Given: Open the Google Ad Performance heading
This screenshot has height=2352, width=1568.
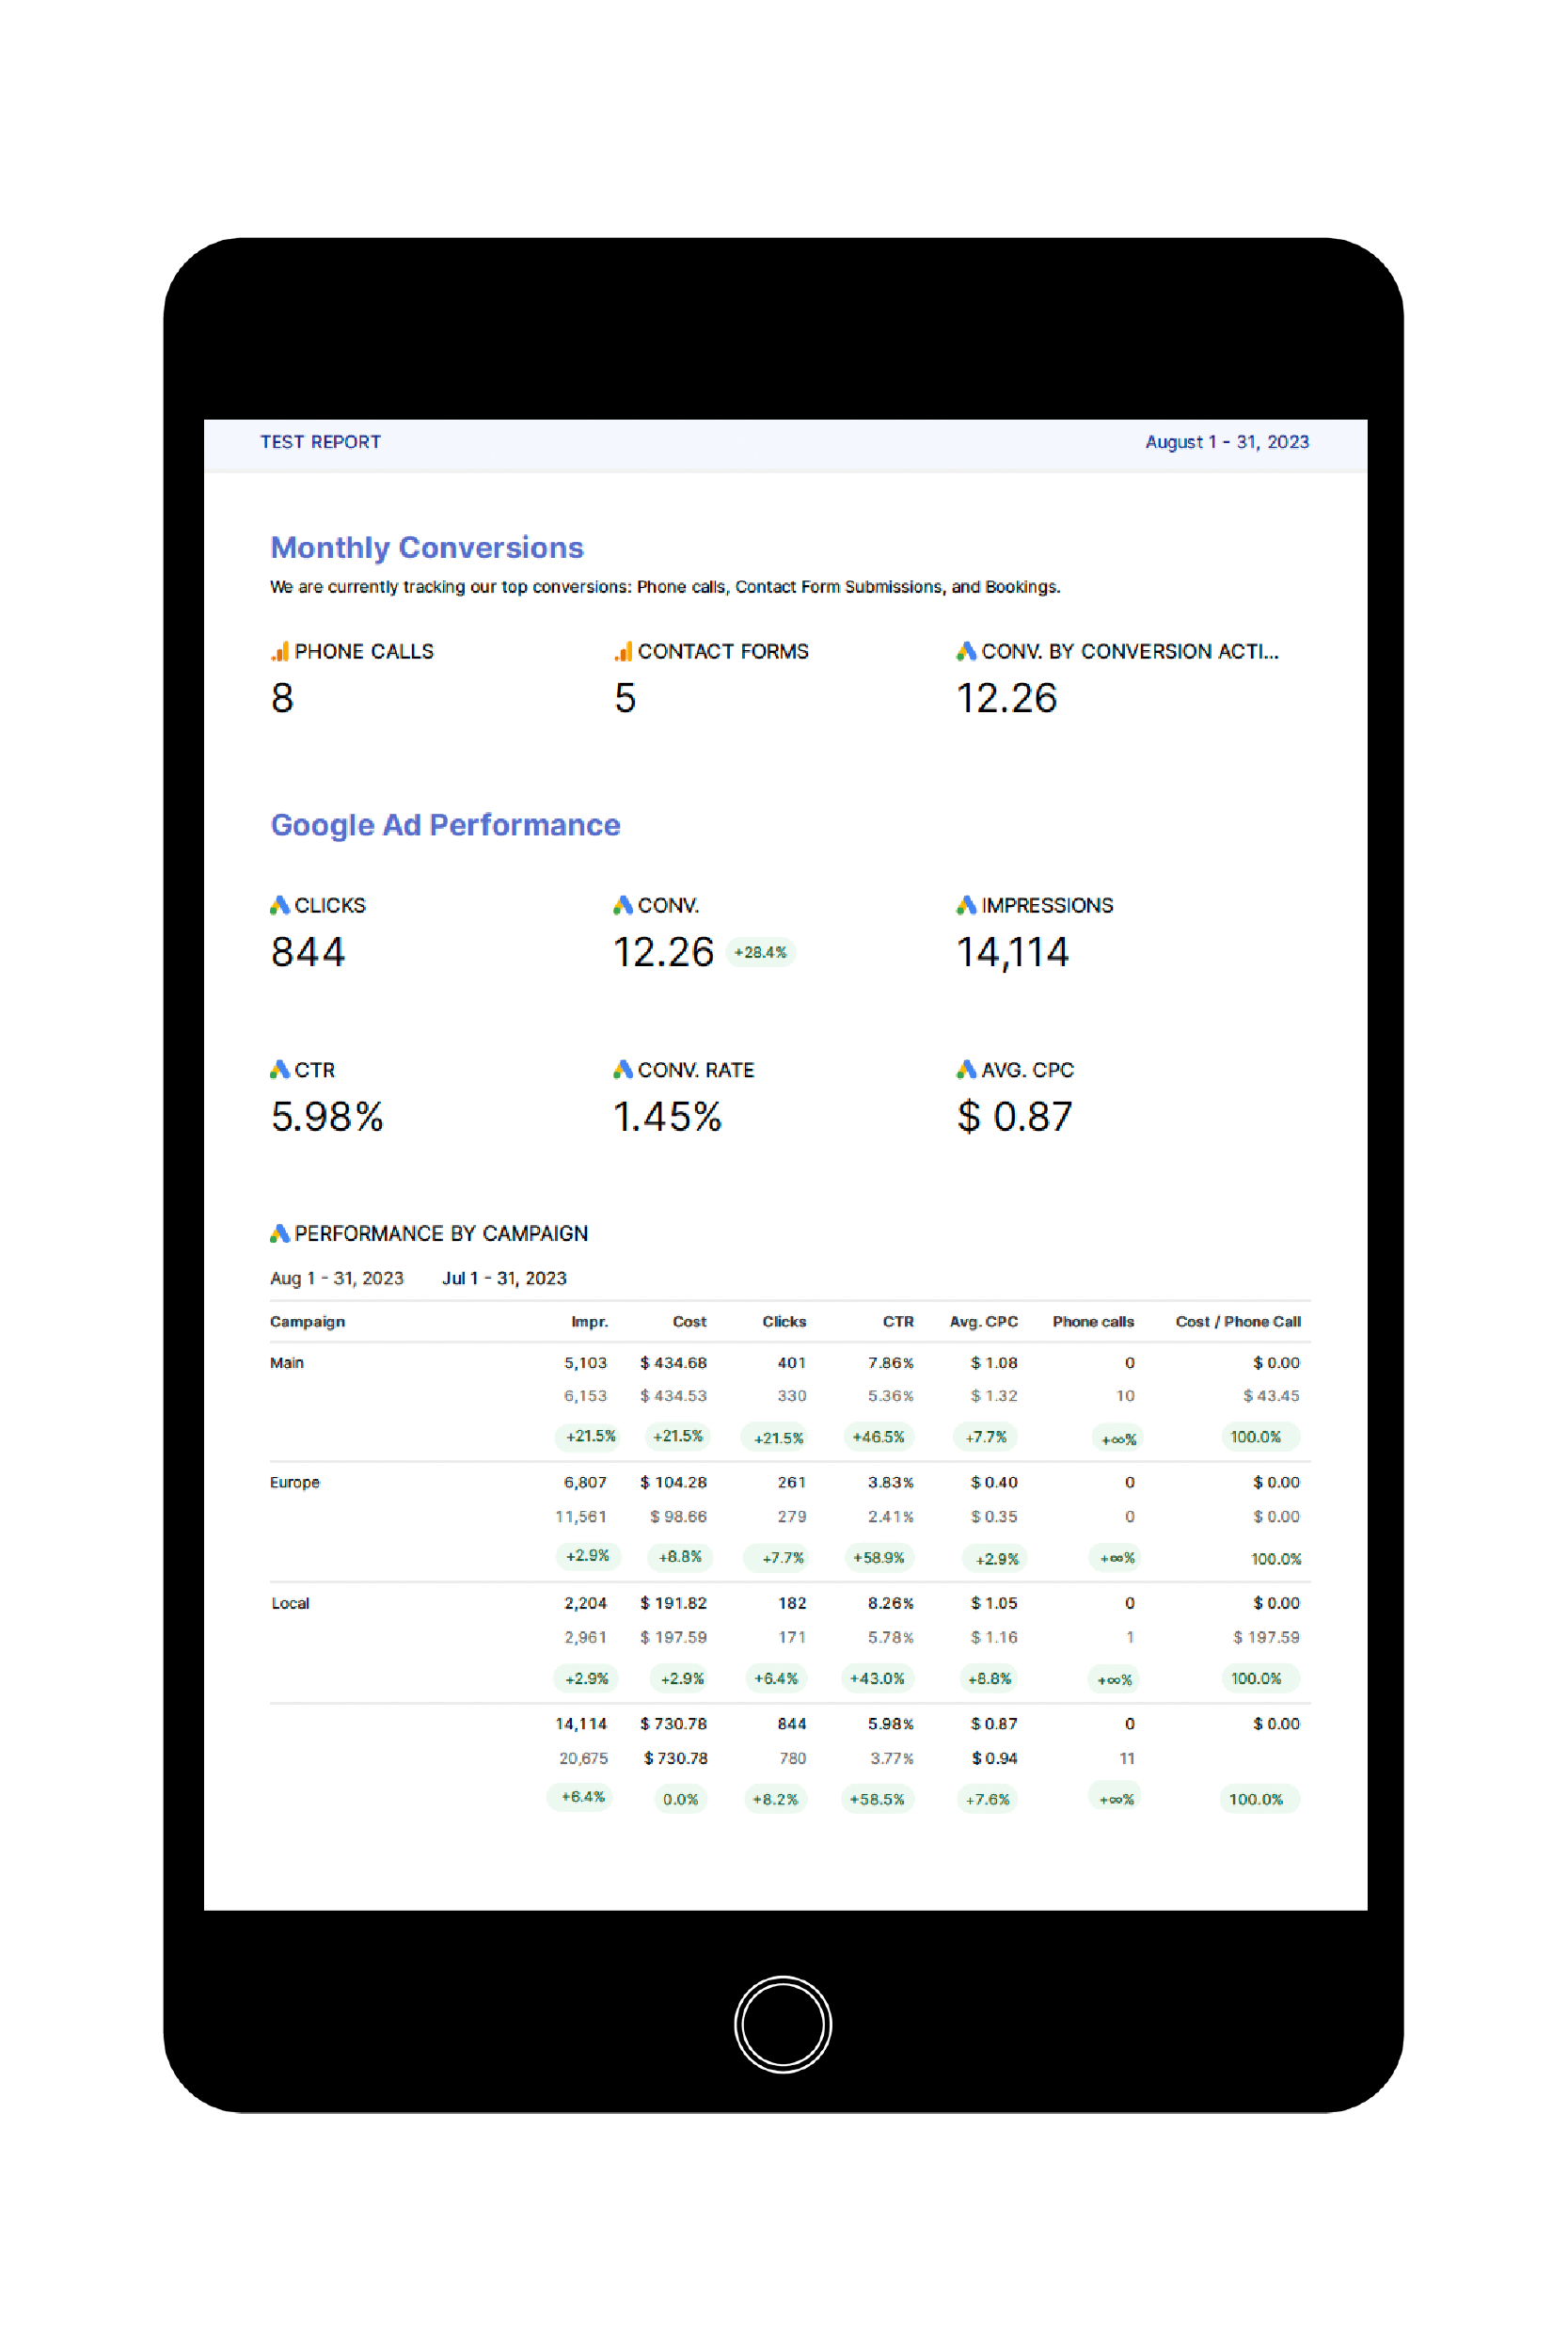Looking at the screenshot, I should [445, 825].
